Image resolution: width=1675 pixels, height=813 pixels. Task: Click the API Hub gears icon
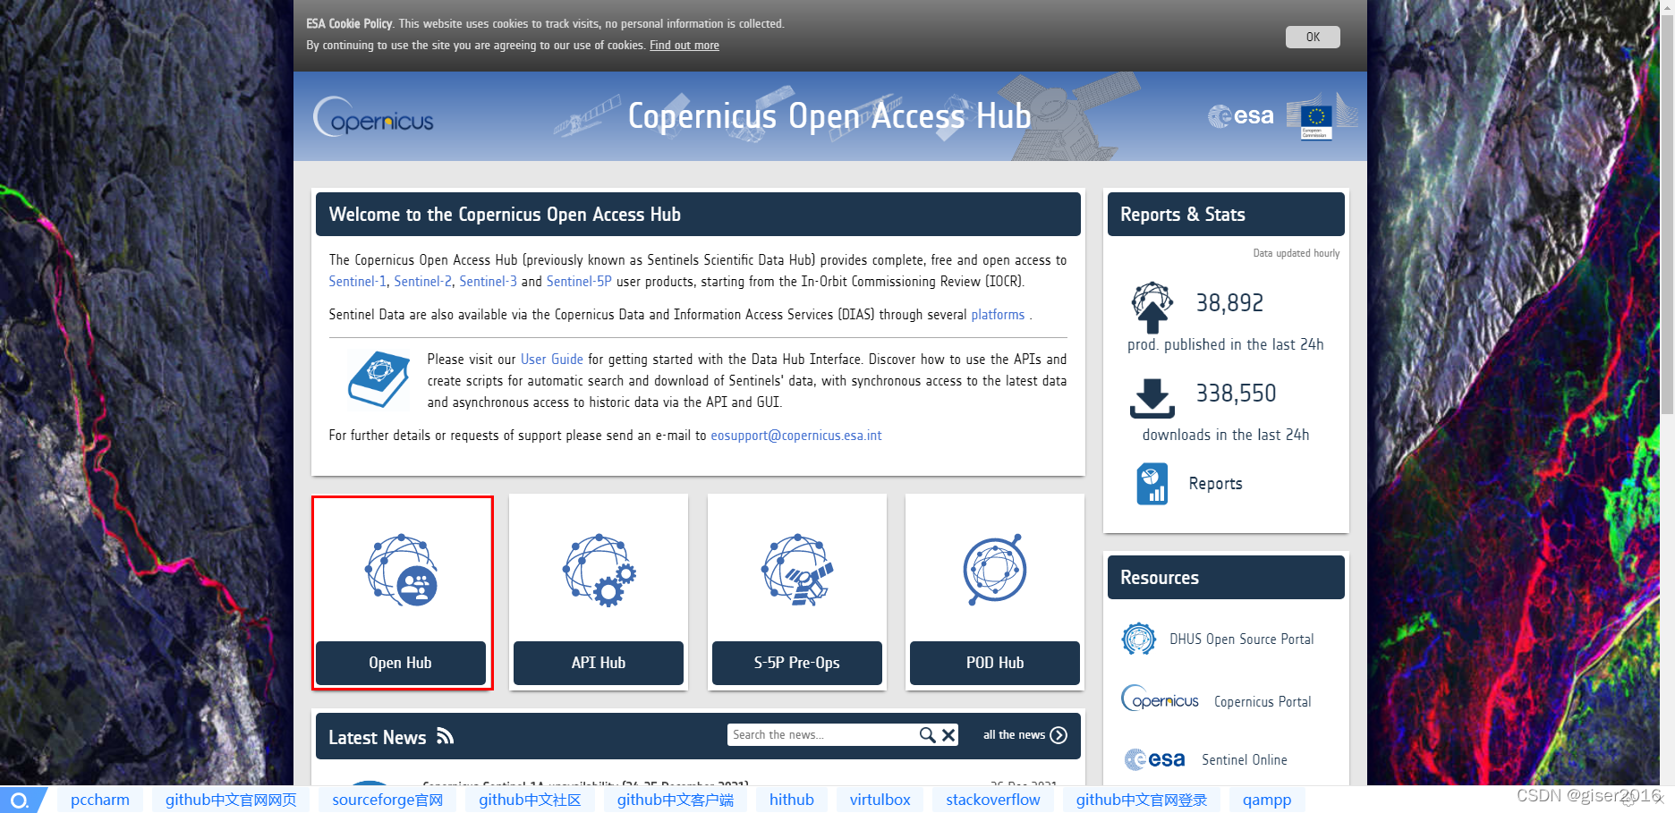coord(599,571)
